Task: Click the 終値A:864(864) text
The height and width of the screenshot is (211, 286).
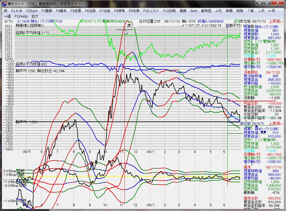Action: tap(211, 21)
